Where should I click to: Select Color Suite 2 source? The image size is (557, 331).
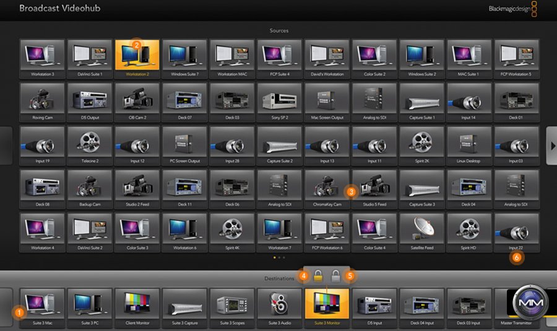[374, 59]
